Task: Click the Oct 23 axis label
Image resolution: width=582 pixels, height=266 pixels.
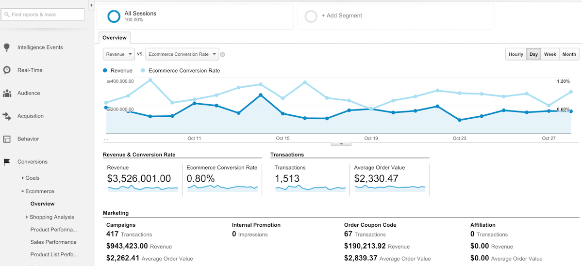Action: 459,139
